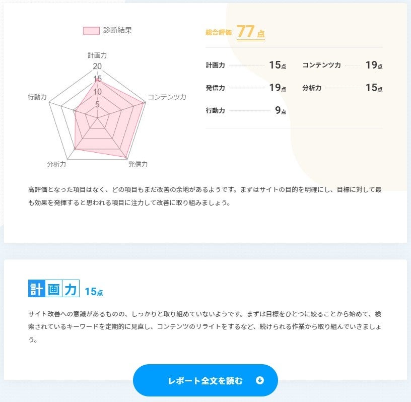Toggle the 診断結果 legend text label

click(118, 30)
